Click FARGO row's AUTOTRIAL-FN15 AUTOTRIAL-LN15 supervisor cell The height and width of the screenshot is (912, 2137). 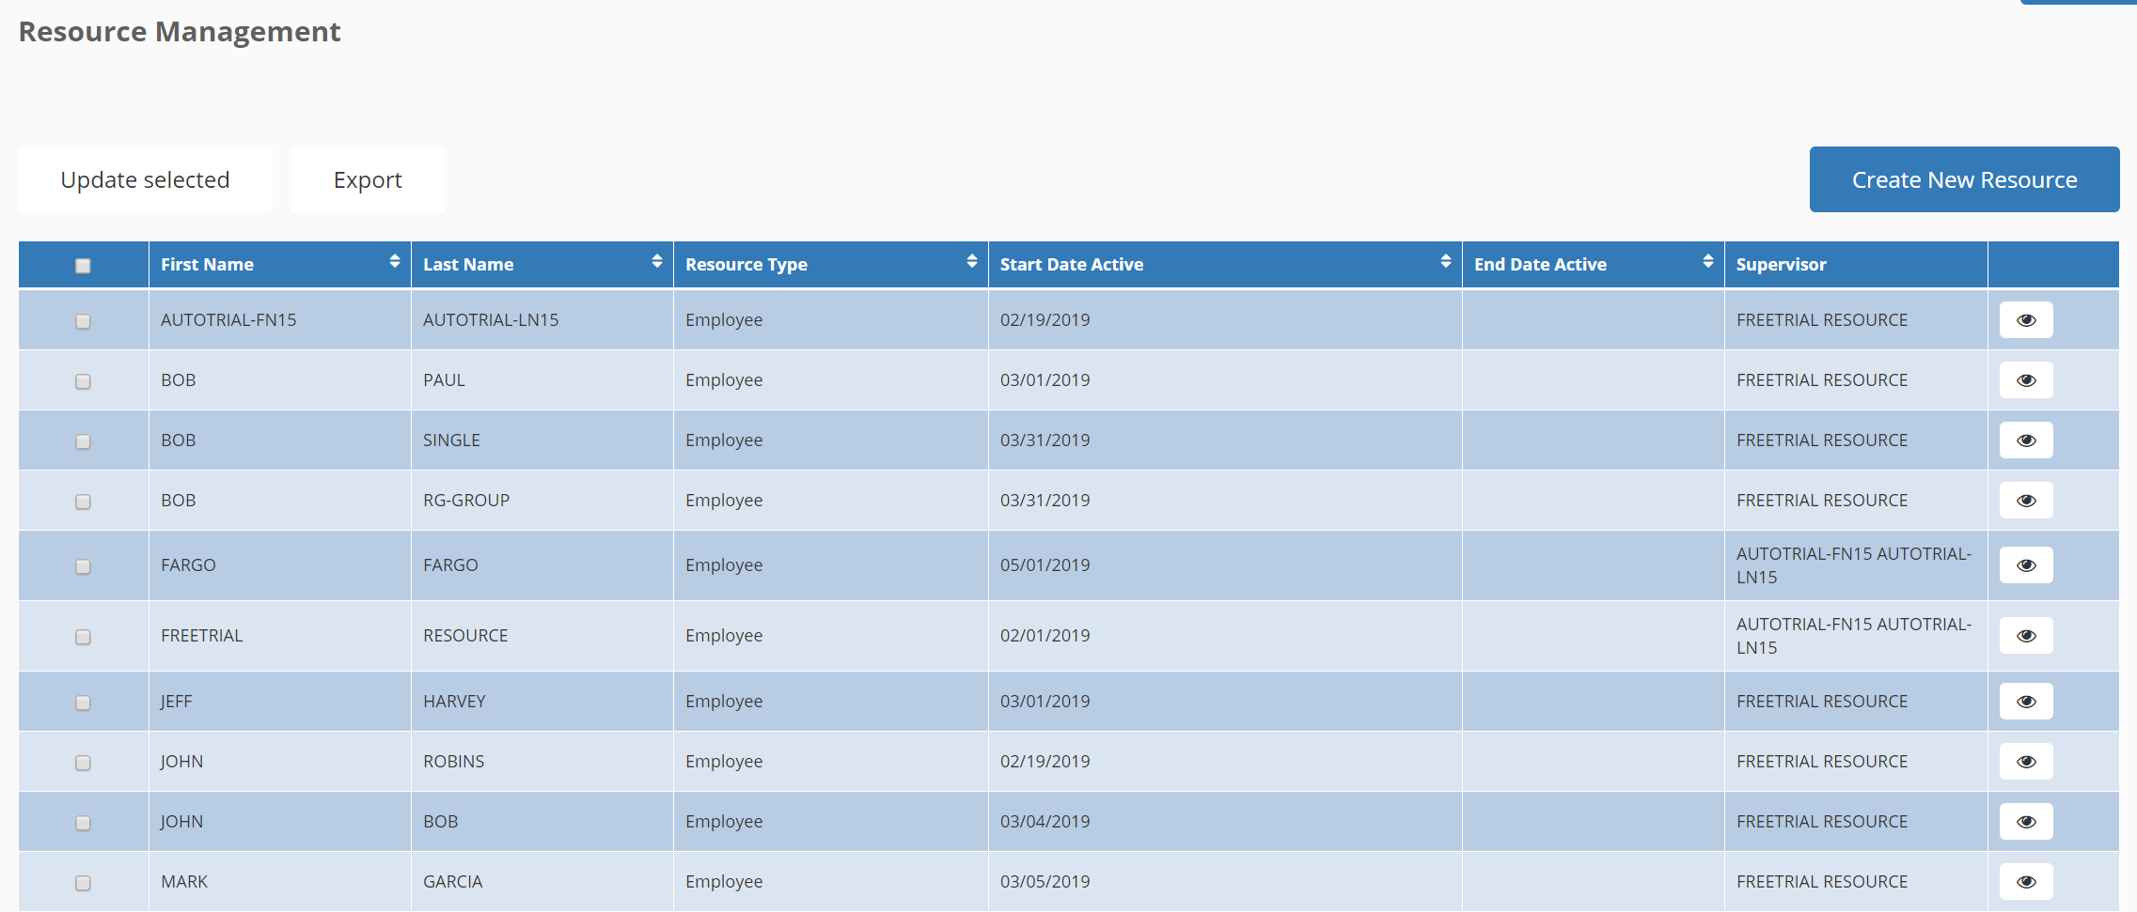(1856, 565)
